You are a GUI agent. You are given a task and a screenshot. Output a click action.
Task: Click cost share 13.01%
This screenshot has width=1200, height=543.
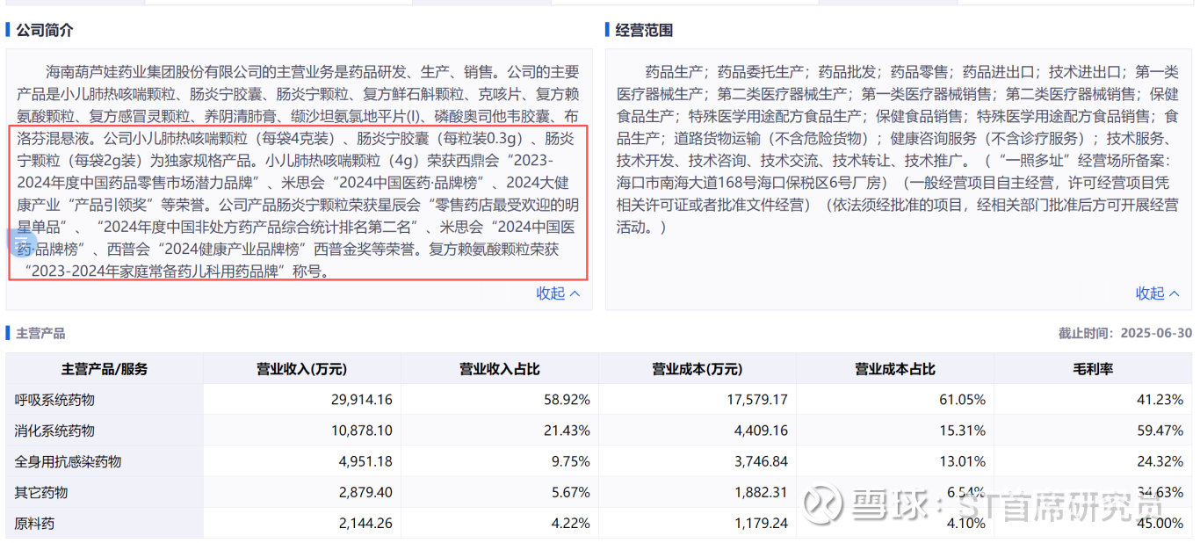963,461
